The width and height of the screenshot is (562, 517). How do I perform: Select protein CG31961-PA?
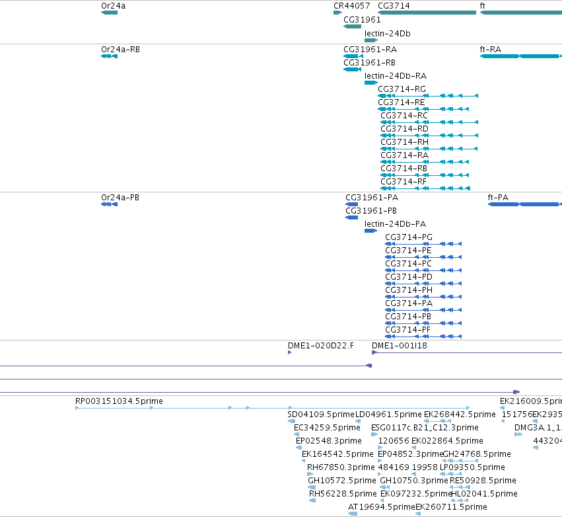[351, 204]
